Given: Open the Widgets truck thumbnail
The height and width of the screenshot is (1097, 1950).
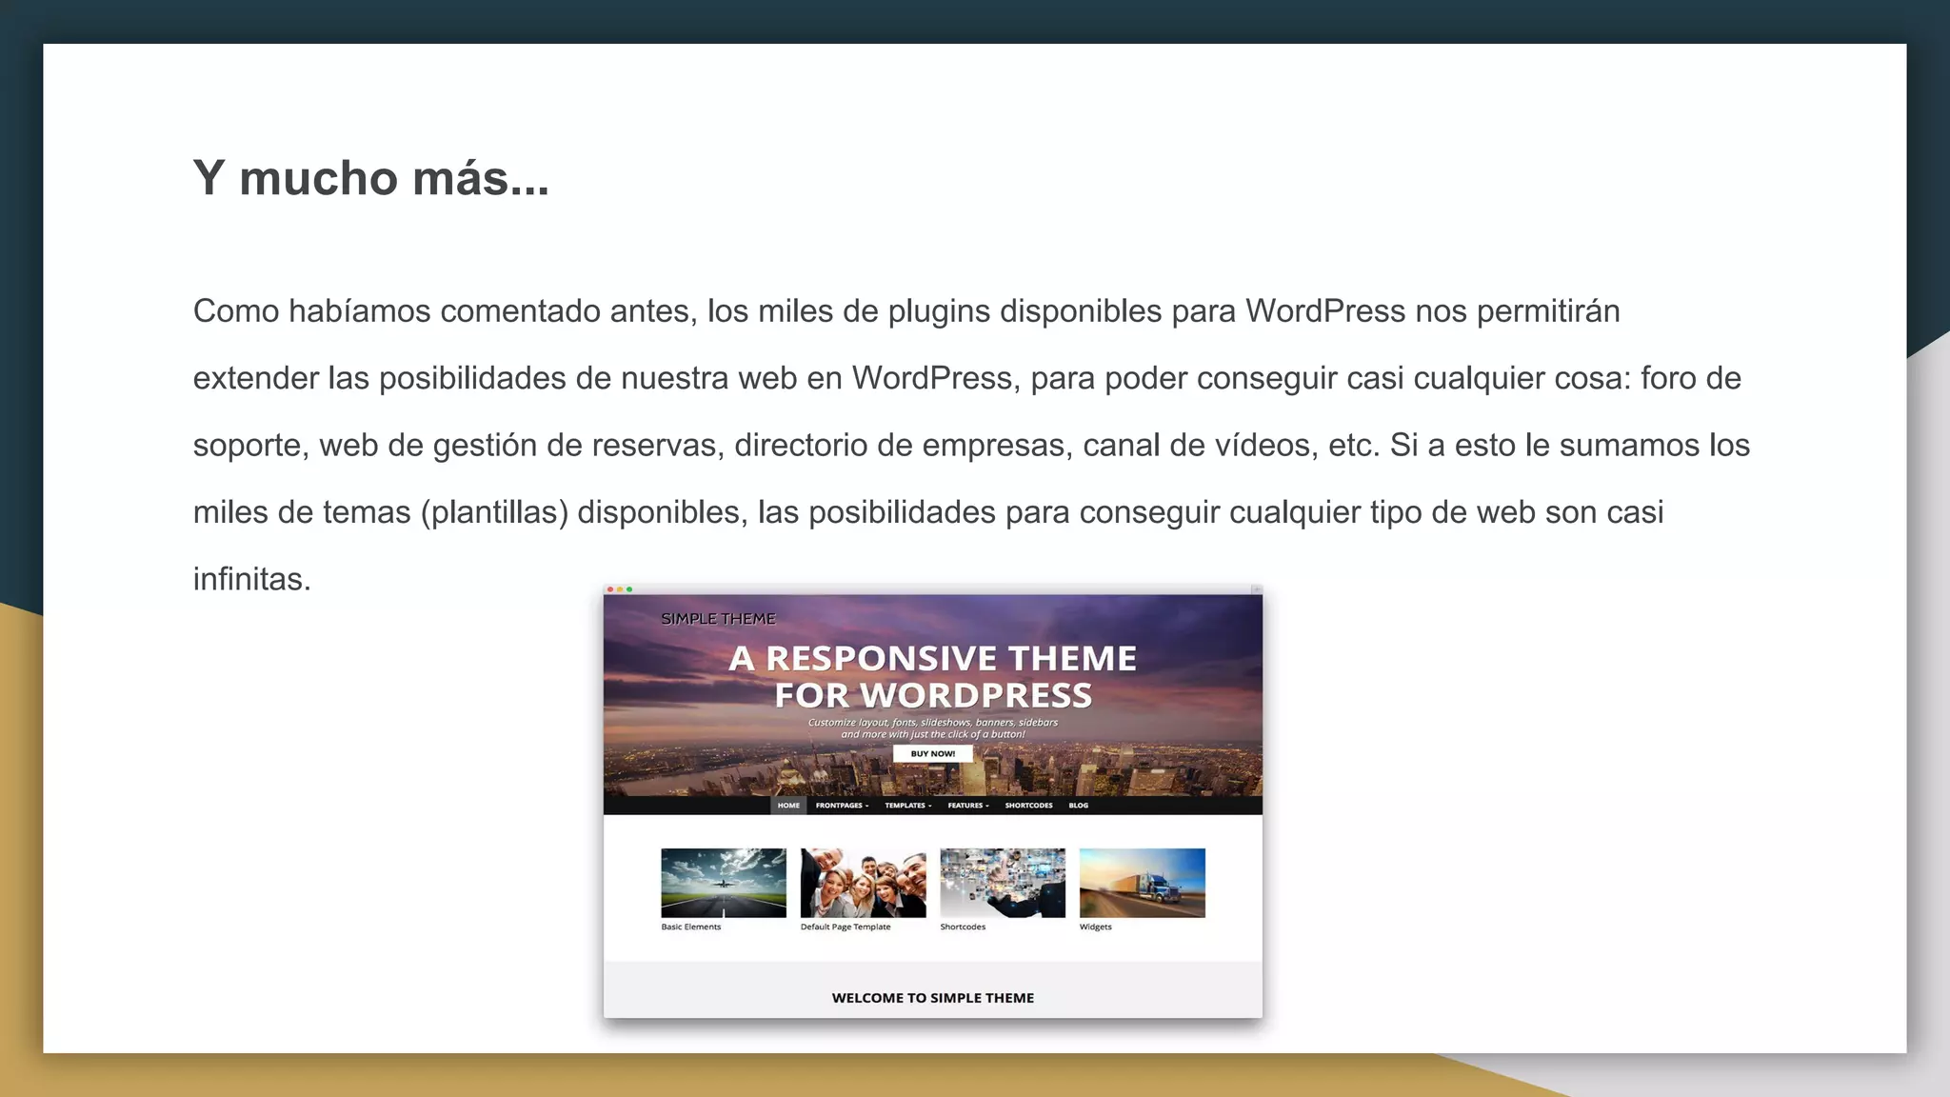Looking at the screenshot, I should tap(1142, 883).
